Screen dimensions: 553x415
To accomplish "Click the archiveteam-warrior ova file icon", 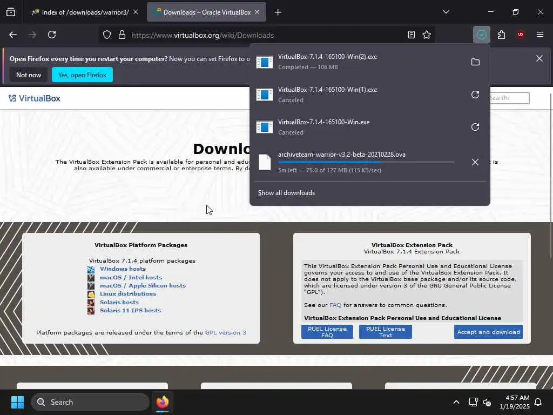I will click(265, 162).
